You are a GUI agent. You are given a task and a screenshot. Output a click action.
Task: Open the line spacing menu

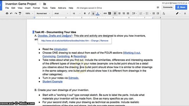[134, 13]
